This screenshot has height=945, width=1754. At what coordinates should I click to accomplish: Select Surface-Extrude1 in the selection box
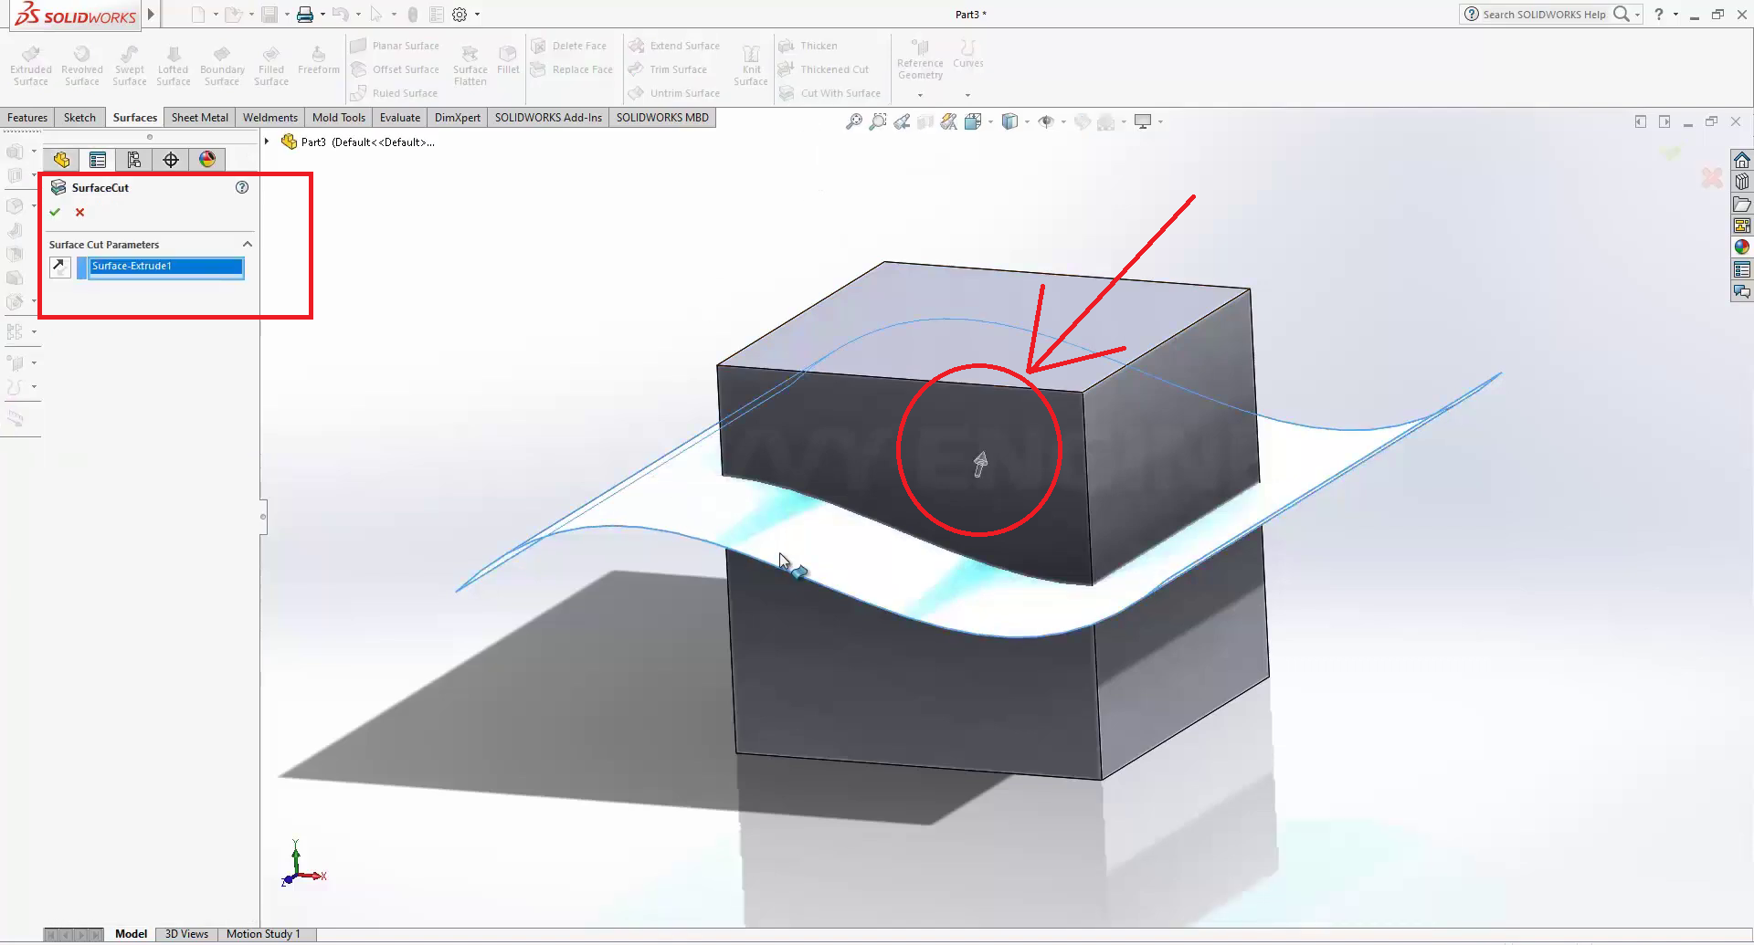pyautogui.click(x=165, y=267)
